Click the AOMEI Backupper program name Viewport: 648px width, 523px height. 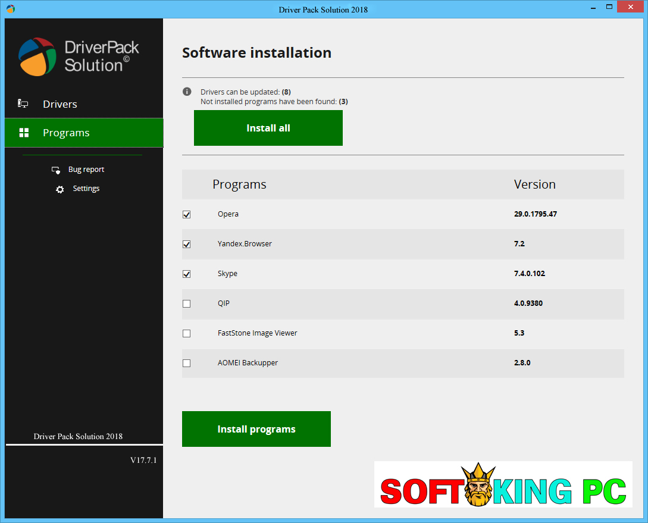point(248,363)
